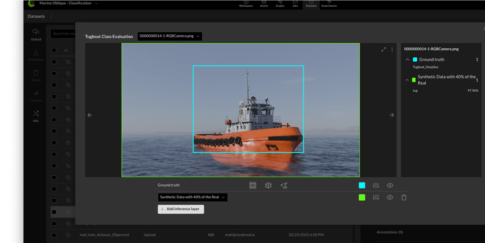Delete the Synthetic Data inference layer
The width and height of the screenshot is (485, 243).
[404, 197]
